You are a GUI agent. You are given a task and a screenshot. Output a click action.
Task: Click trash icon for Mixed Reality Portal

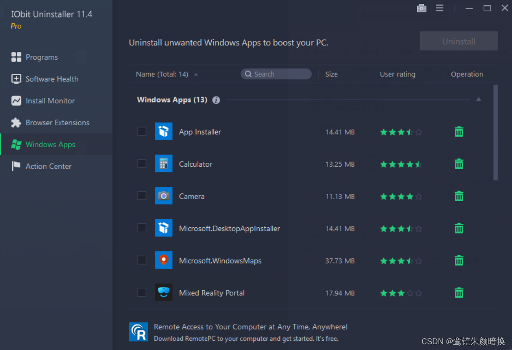point(459,292)
